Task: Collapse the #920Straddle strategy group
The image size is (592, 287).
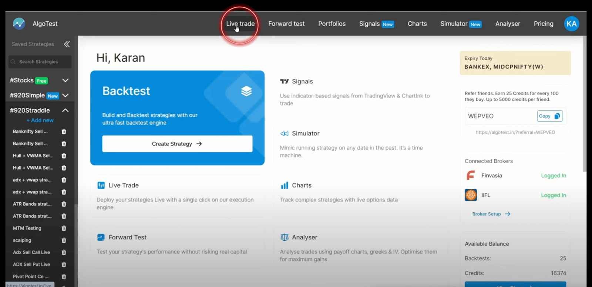Action: tap(65, 110)
